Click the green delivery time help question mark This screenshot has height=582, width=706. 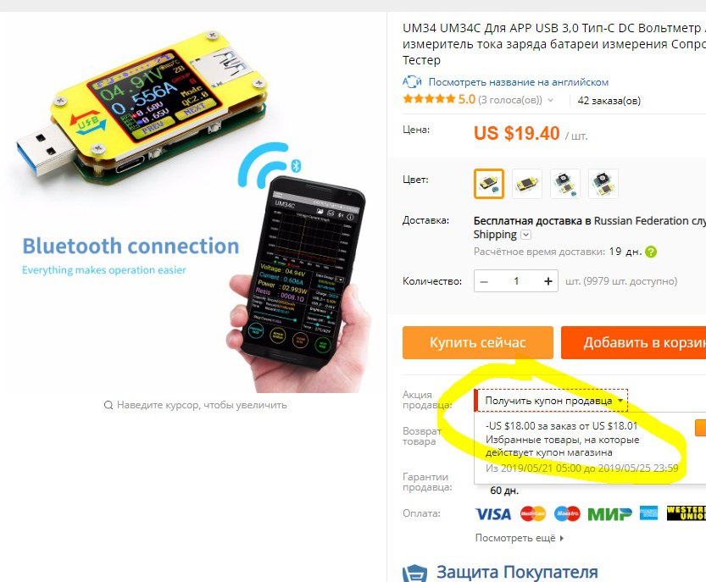pos(651,252)
